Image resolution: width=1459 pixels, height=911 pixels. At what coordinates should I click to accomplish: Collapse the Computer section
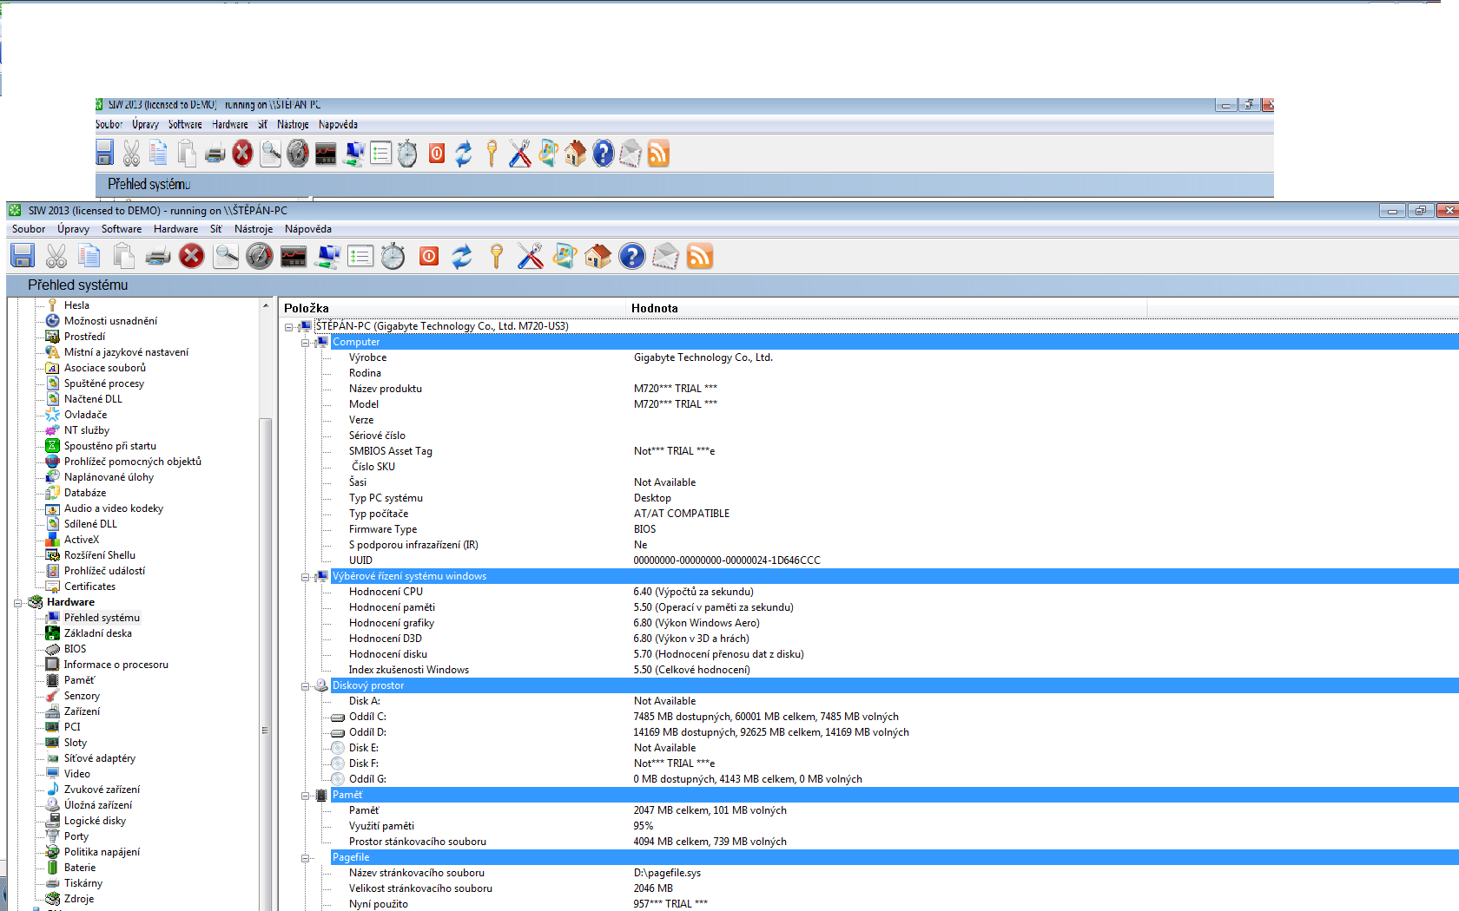point(306,343)
